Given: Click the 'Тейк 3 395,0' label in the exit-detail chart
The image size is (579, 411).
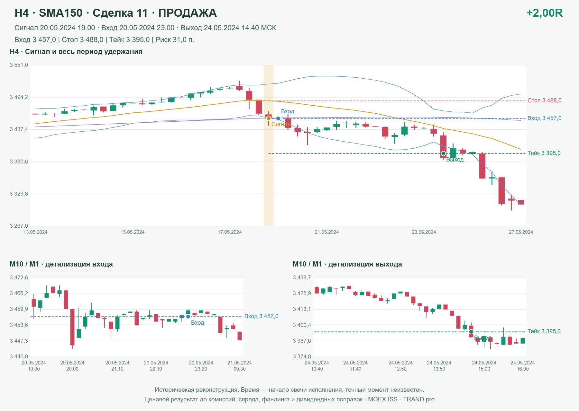Looking at the screenshot, I should click(x=544, y=331).
